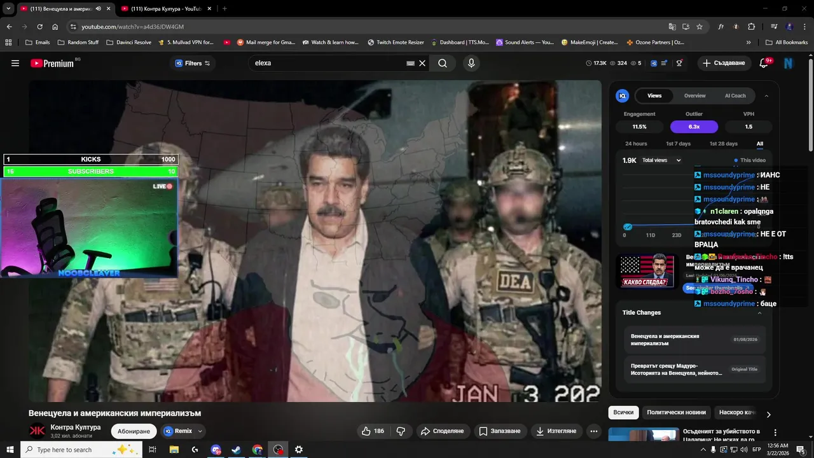
Task: Click the vidIQ trophy icon in header
Action: [679, 63]
